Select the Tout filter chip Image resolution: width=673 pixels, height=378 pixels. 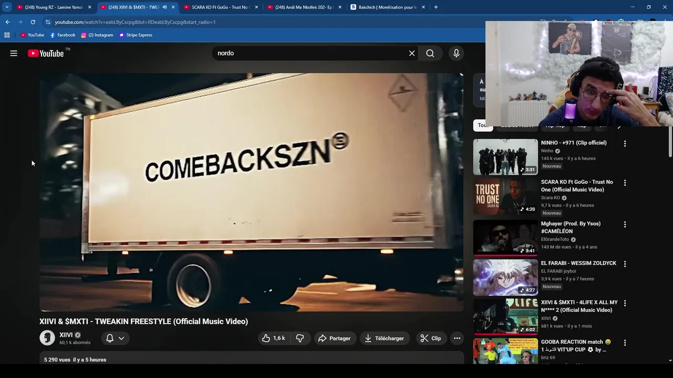pyautogui.click(x=483, y=125)
